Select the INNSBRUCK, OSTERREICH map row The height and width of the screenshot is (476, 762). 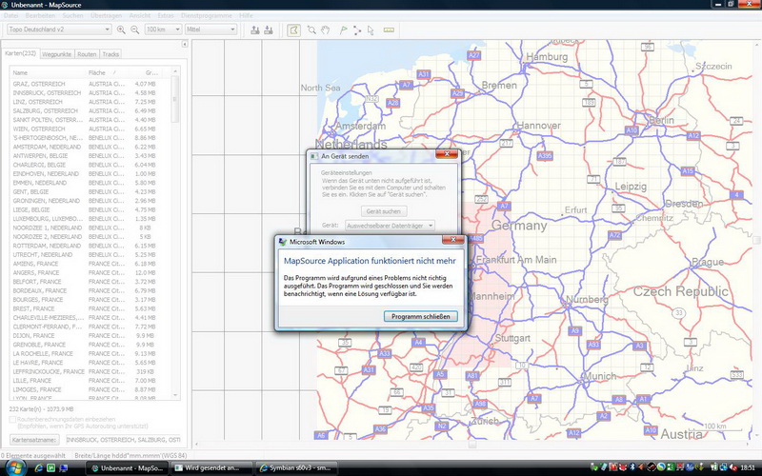90,92
